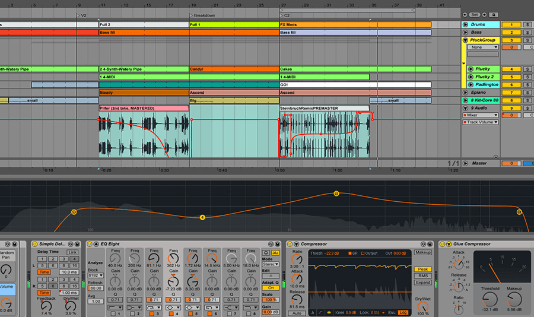Image resolution: width=534 pixels, height=317 pixels.
Task: Enable EQ Eight headphone audition mode
Action: coord(266,252)
